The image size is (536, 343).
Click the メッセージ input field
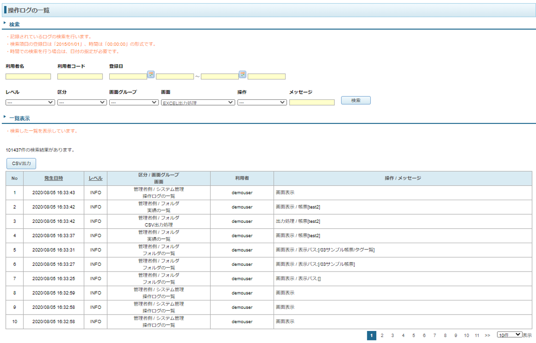click(x=312, y=103)
